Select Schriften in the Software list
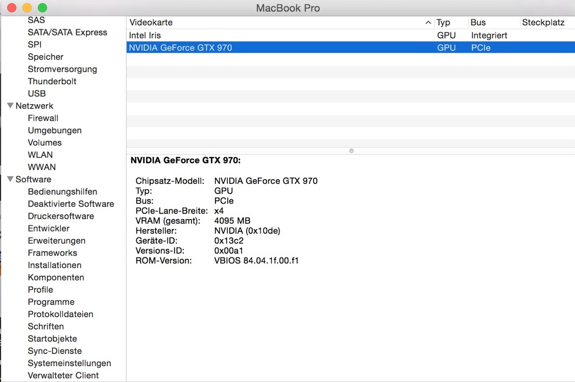The height and width of the screenshot is (382, 575). click(46, 326)
